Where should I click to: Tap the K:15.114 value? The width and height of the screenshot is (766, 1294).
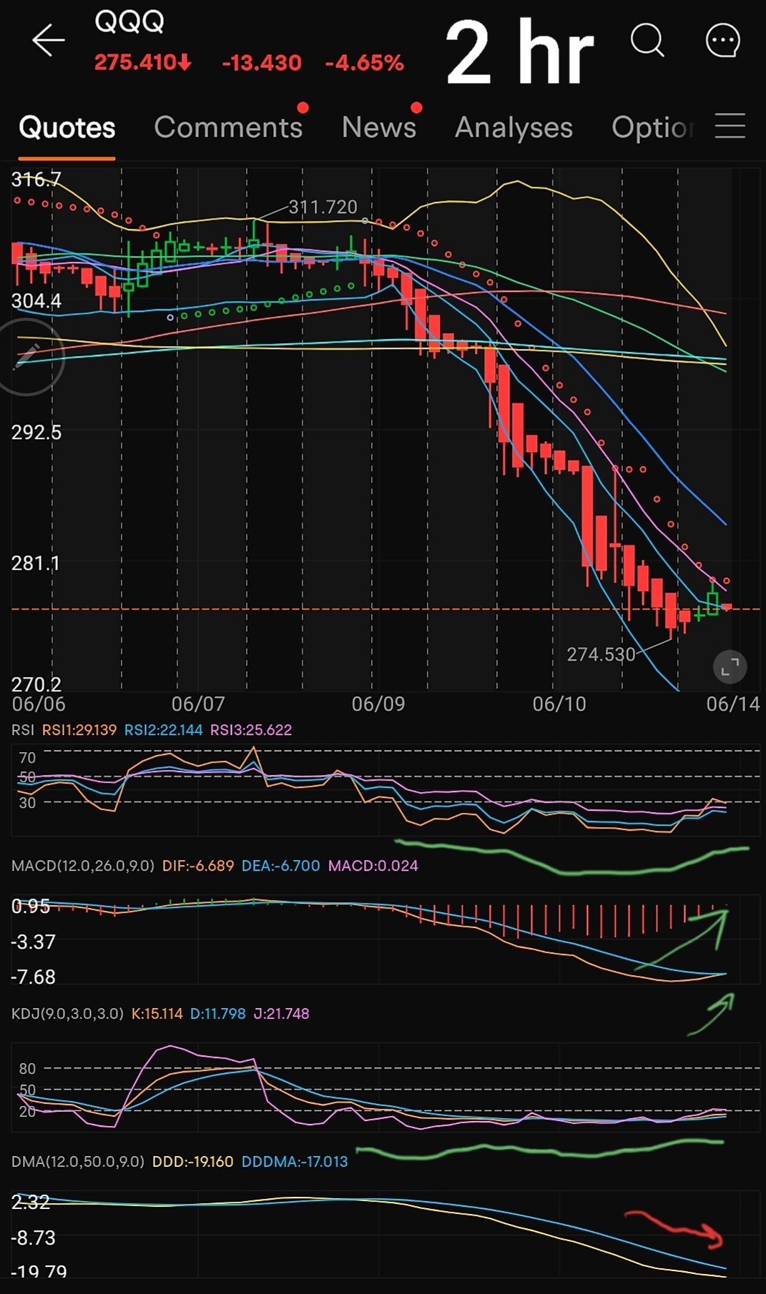(157, 1014)
